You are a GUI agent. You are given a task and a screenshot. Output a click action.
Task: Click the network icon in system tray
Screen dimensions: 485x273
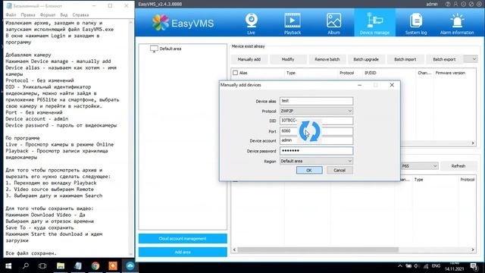[426, 266]
